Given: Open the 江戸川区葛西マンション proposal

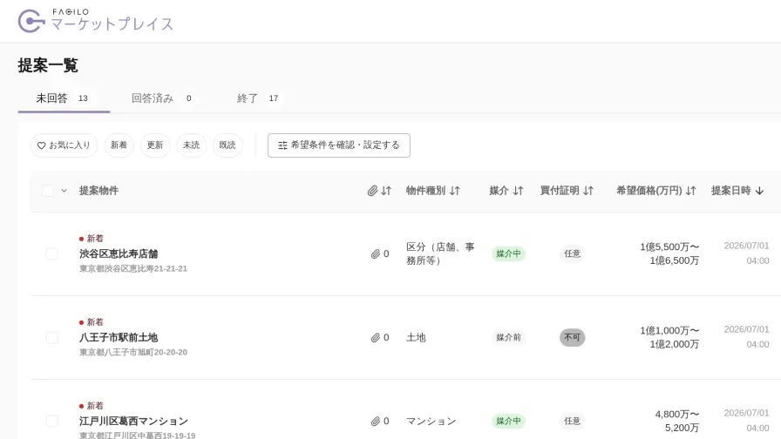Looking at the screenshot, I should pyautogui.click(x=133, y=421).
